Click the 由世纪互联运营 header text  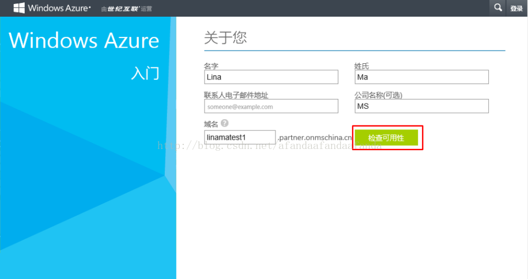pos(127,9)
